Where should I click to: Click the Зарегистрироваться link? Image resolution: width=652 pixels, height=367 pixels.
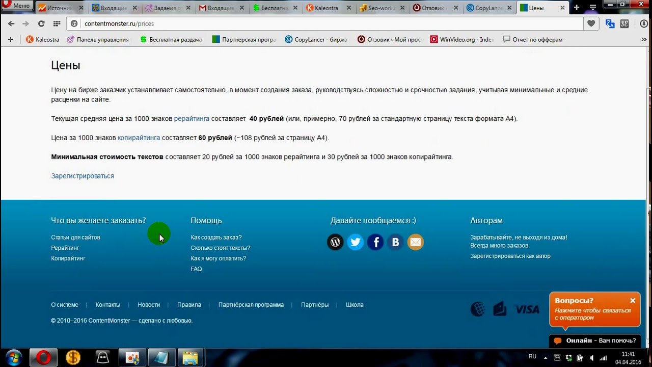(x=83, y=176)
